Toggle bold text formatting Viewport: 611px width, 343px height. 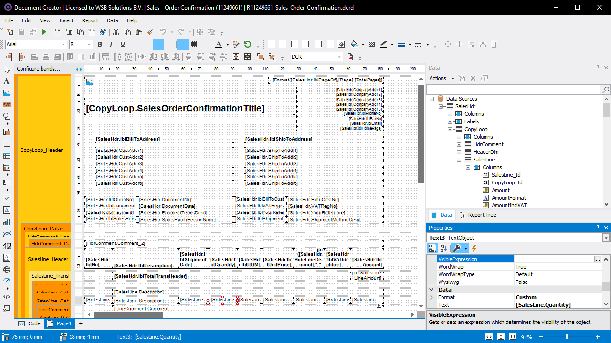pyautogui.click(x=100, y=44)
